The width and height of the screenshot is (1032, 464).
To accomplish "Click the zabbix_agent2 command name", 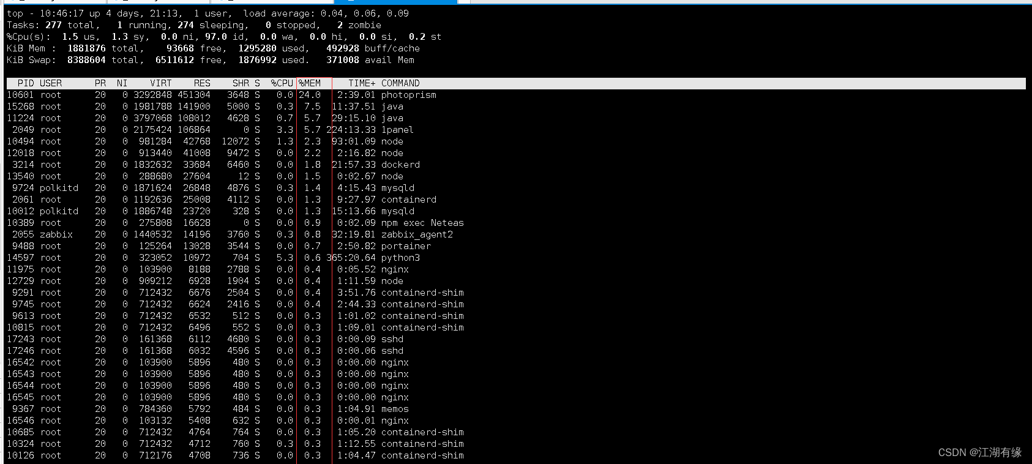I will [417, 234].
